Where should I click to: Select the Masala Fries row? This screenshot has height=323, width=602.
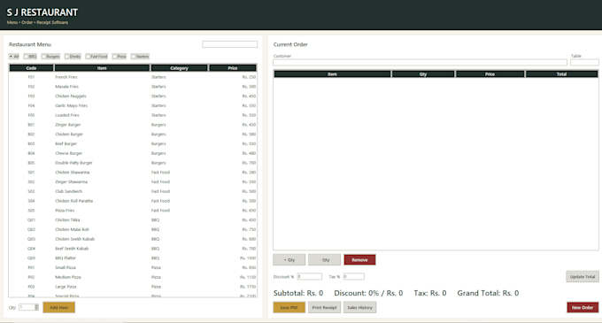pyautogui.click(x=133, y=87)
